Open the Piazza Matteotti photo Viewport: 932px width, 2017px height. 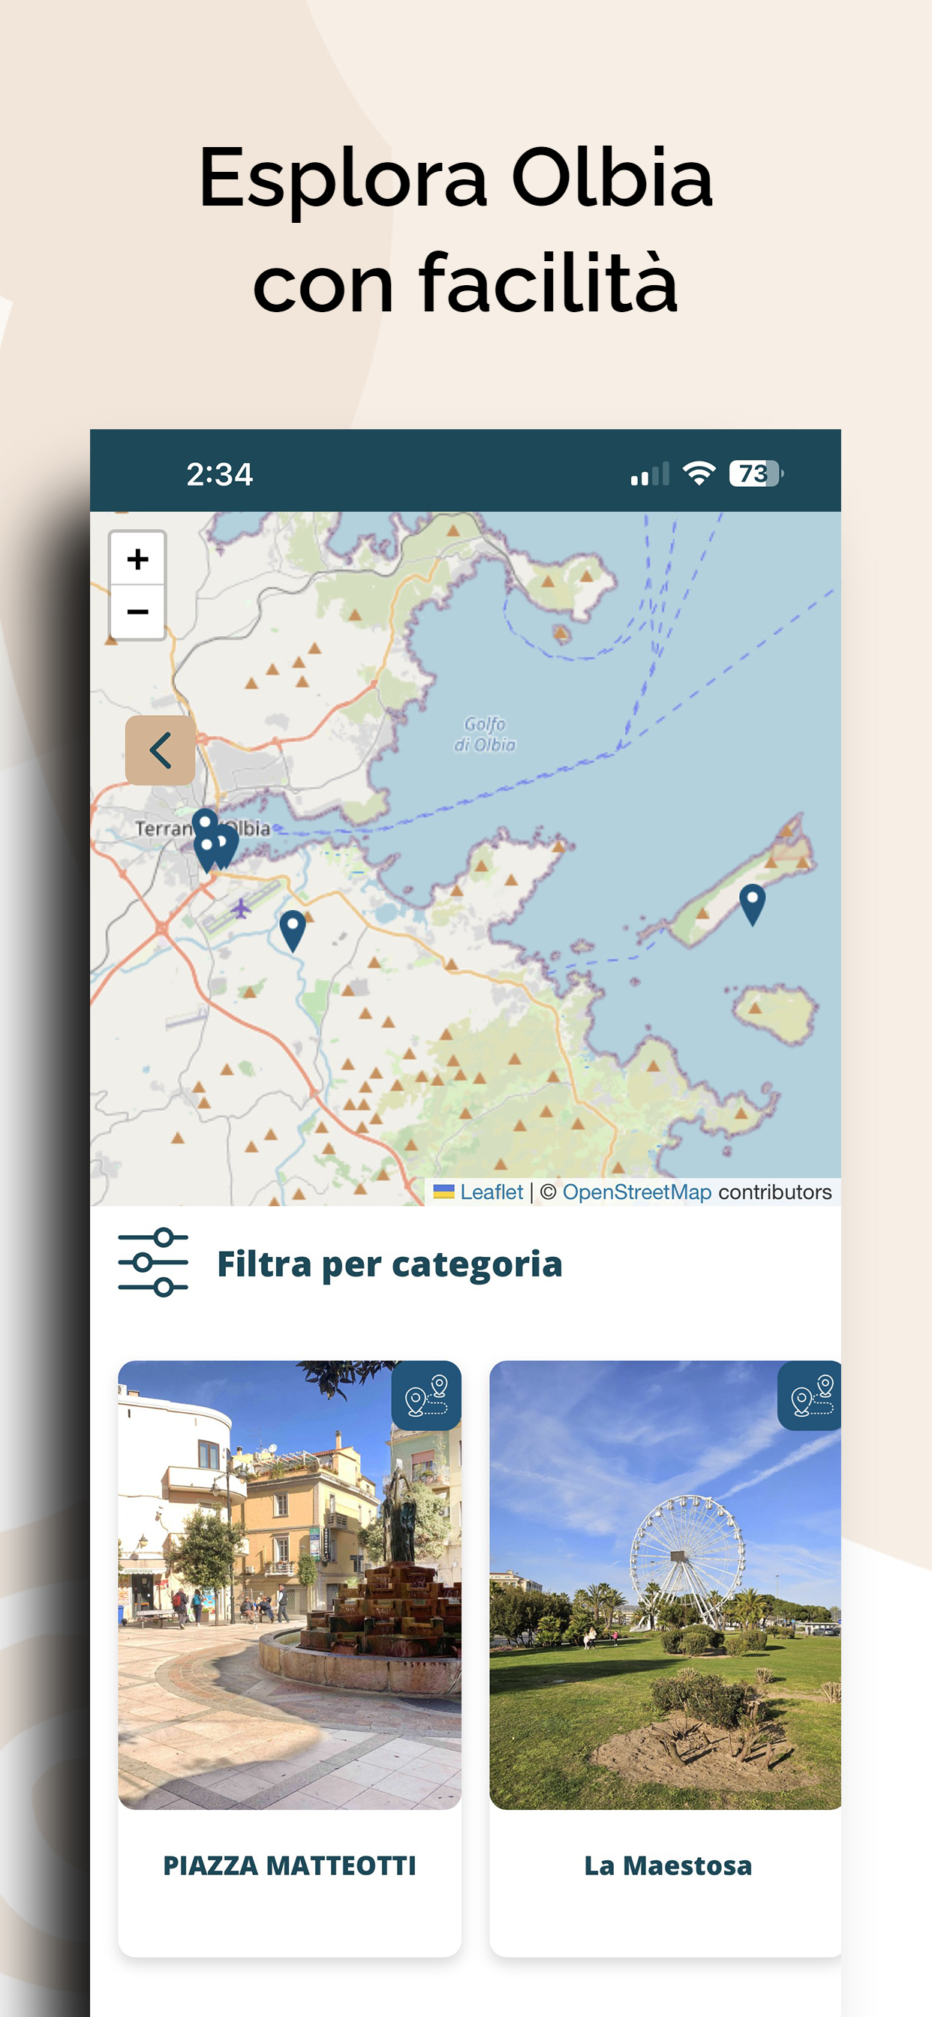pyautogui.click(x=290, y=1586)
